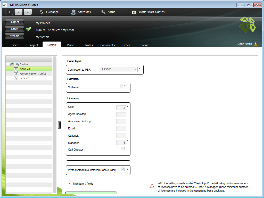Click the Announcement Units item icon
This screenshot has height=198, width=264.
16,73
